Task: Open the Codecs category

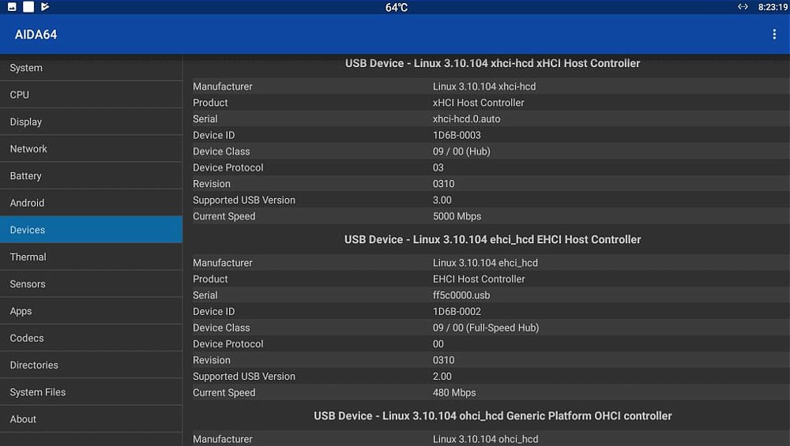Action: pyautogui.click(x=91, y=338)
